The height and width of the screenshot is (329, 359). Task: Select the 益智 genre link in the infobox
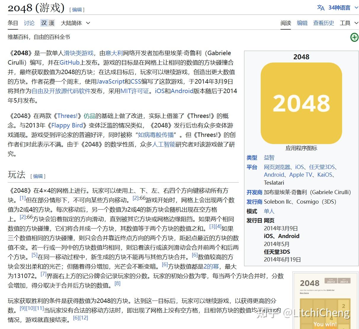[x=269, y=157]
